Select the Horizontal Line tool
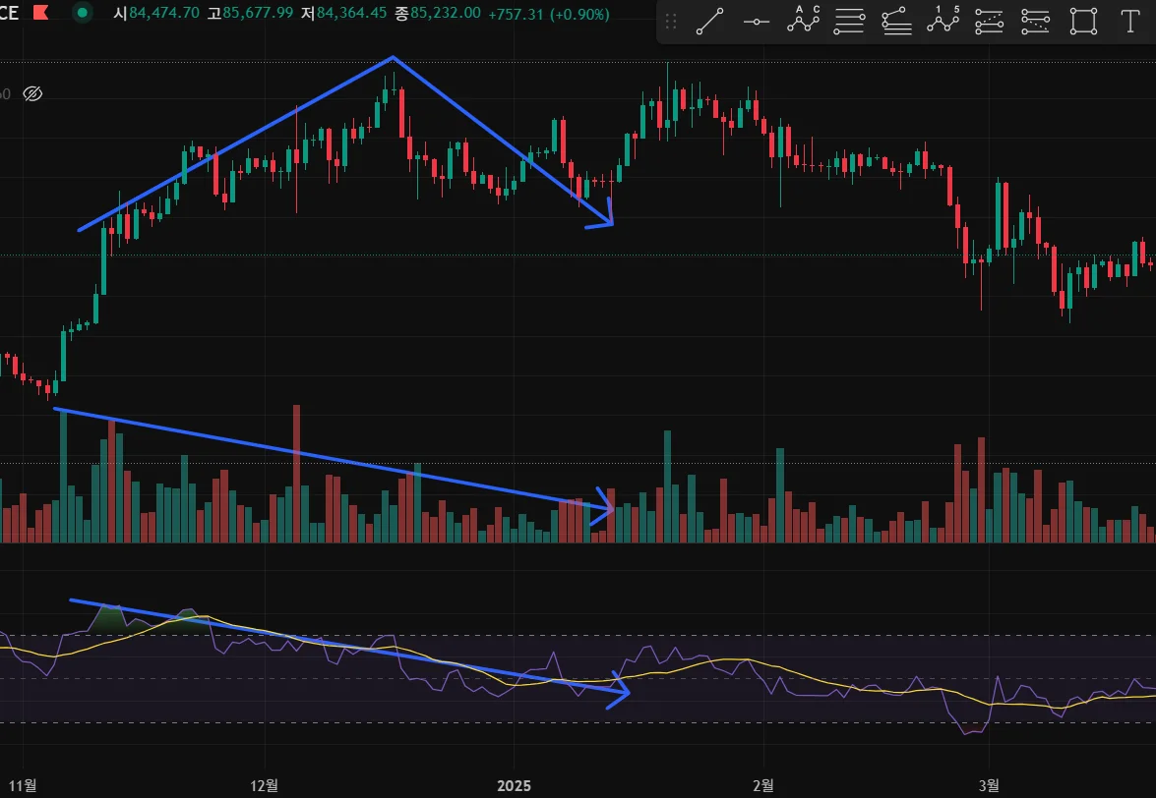 (x=757, y=22)
